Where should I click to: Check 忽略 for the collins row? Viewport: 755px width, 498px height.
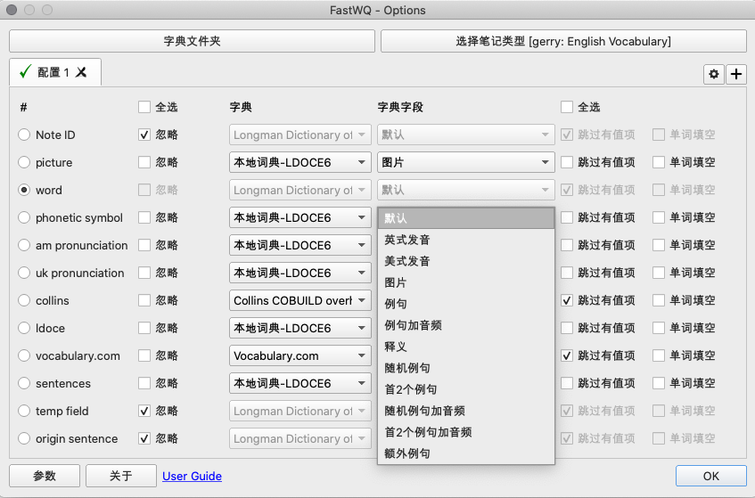144,301
